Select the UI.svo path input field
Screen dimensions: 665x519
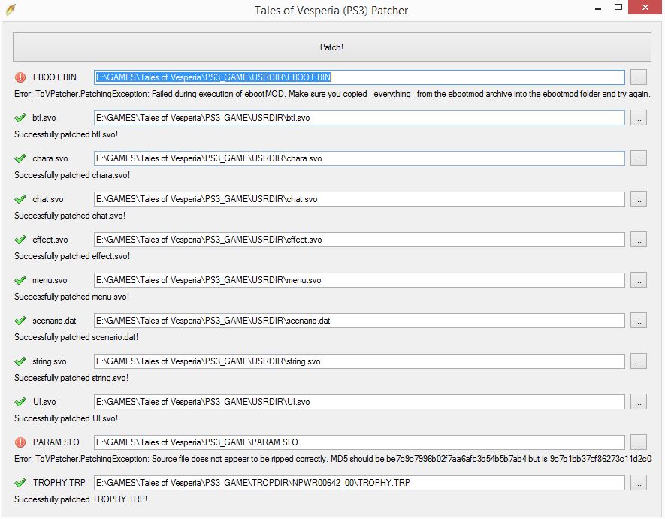(x=359, y=402)
